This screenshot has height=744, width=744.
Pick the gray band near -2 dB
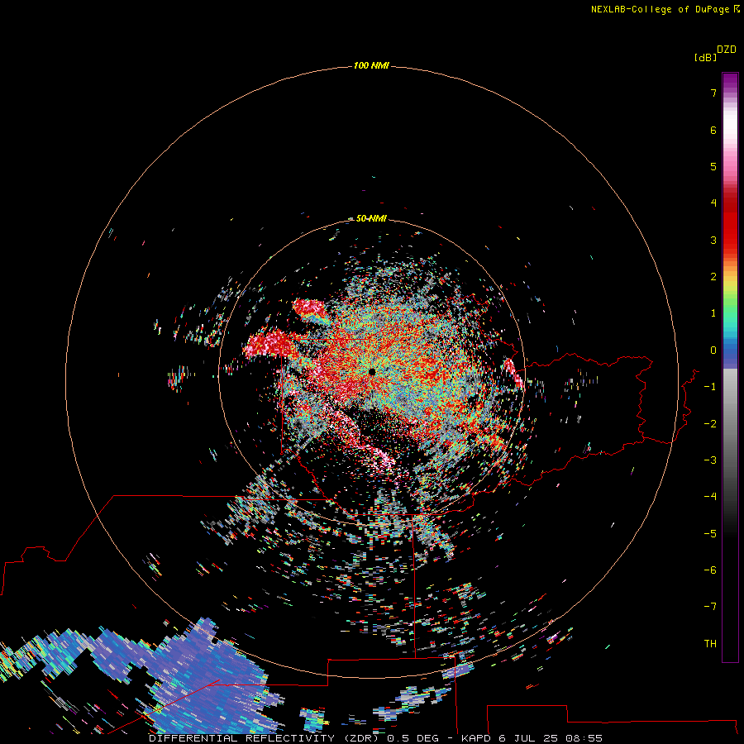click(730, 424)
